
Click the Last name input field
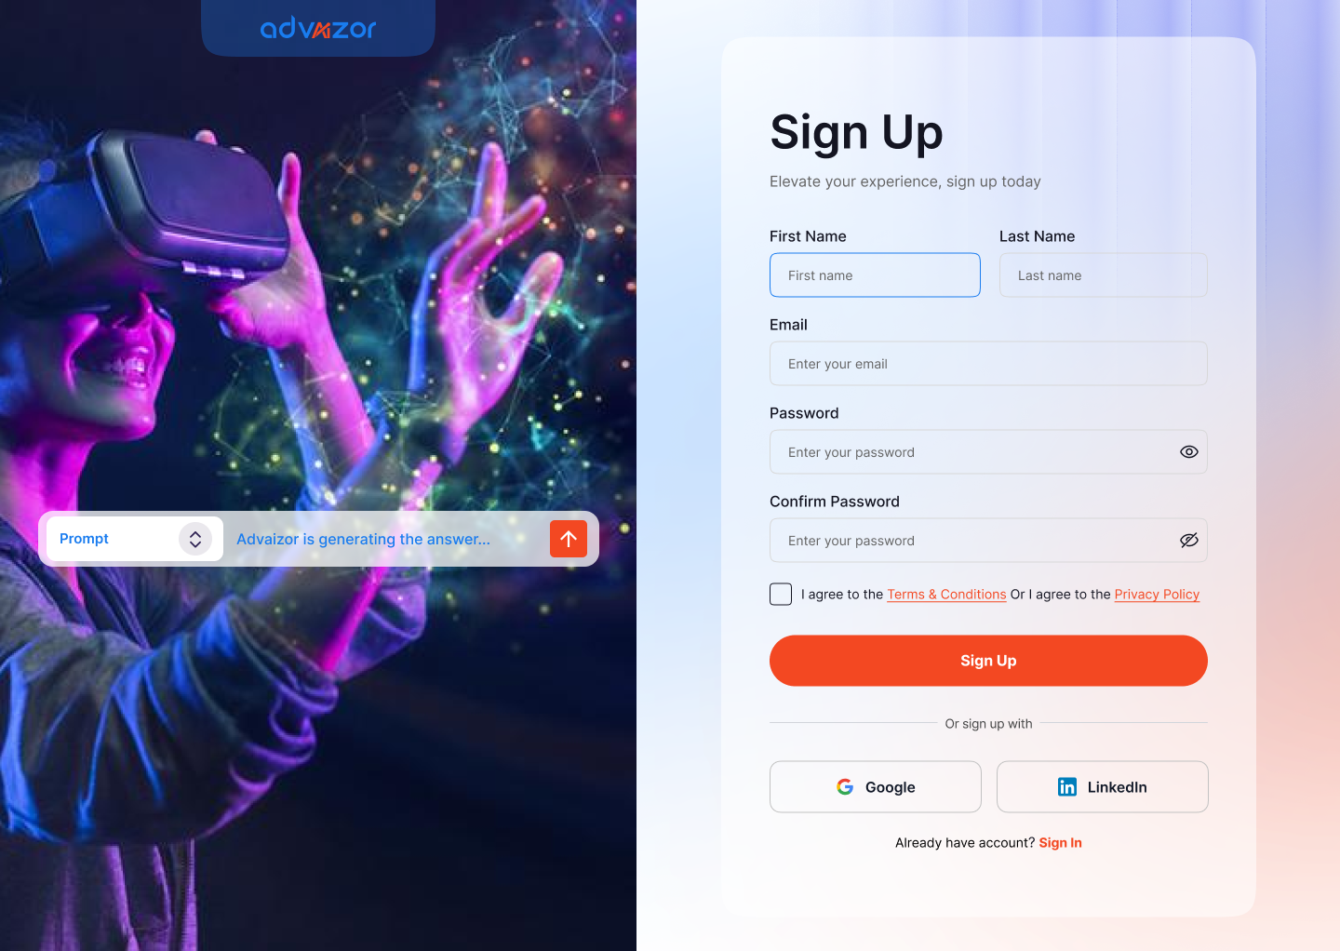pyautogui.click(x=1104, y=275)
